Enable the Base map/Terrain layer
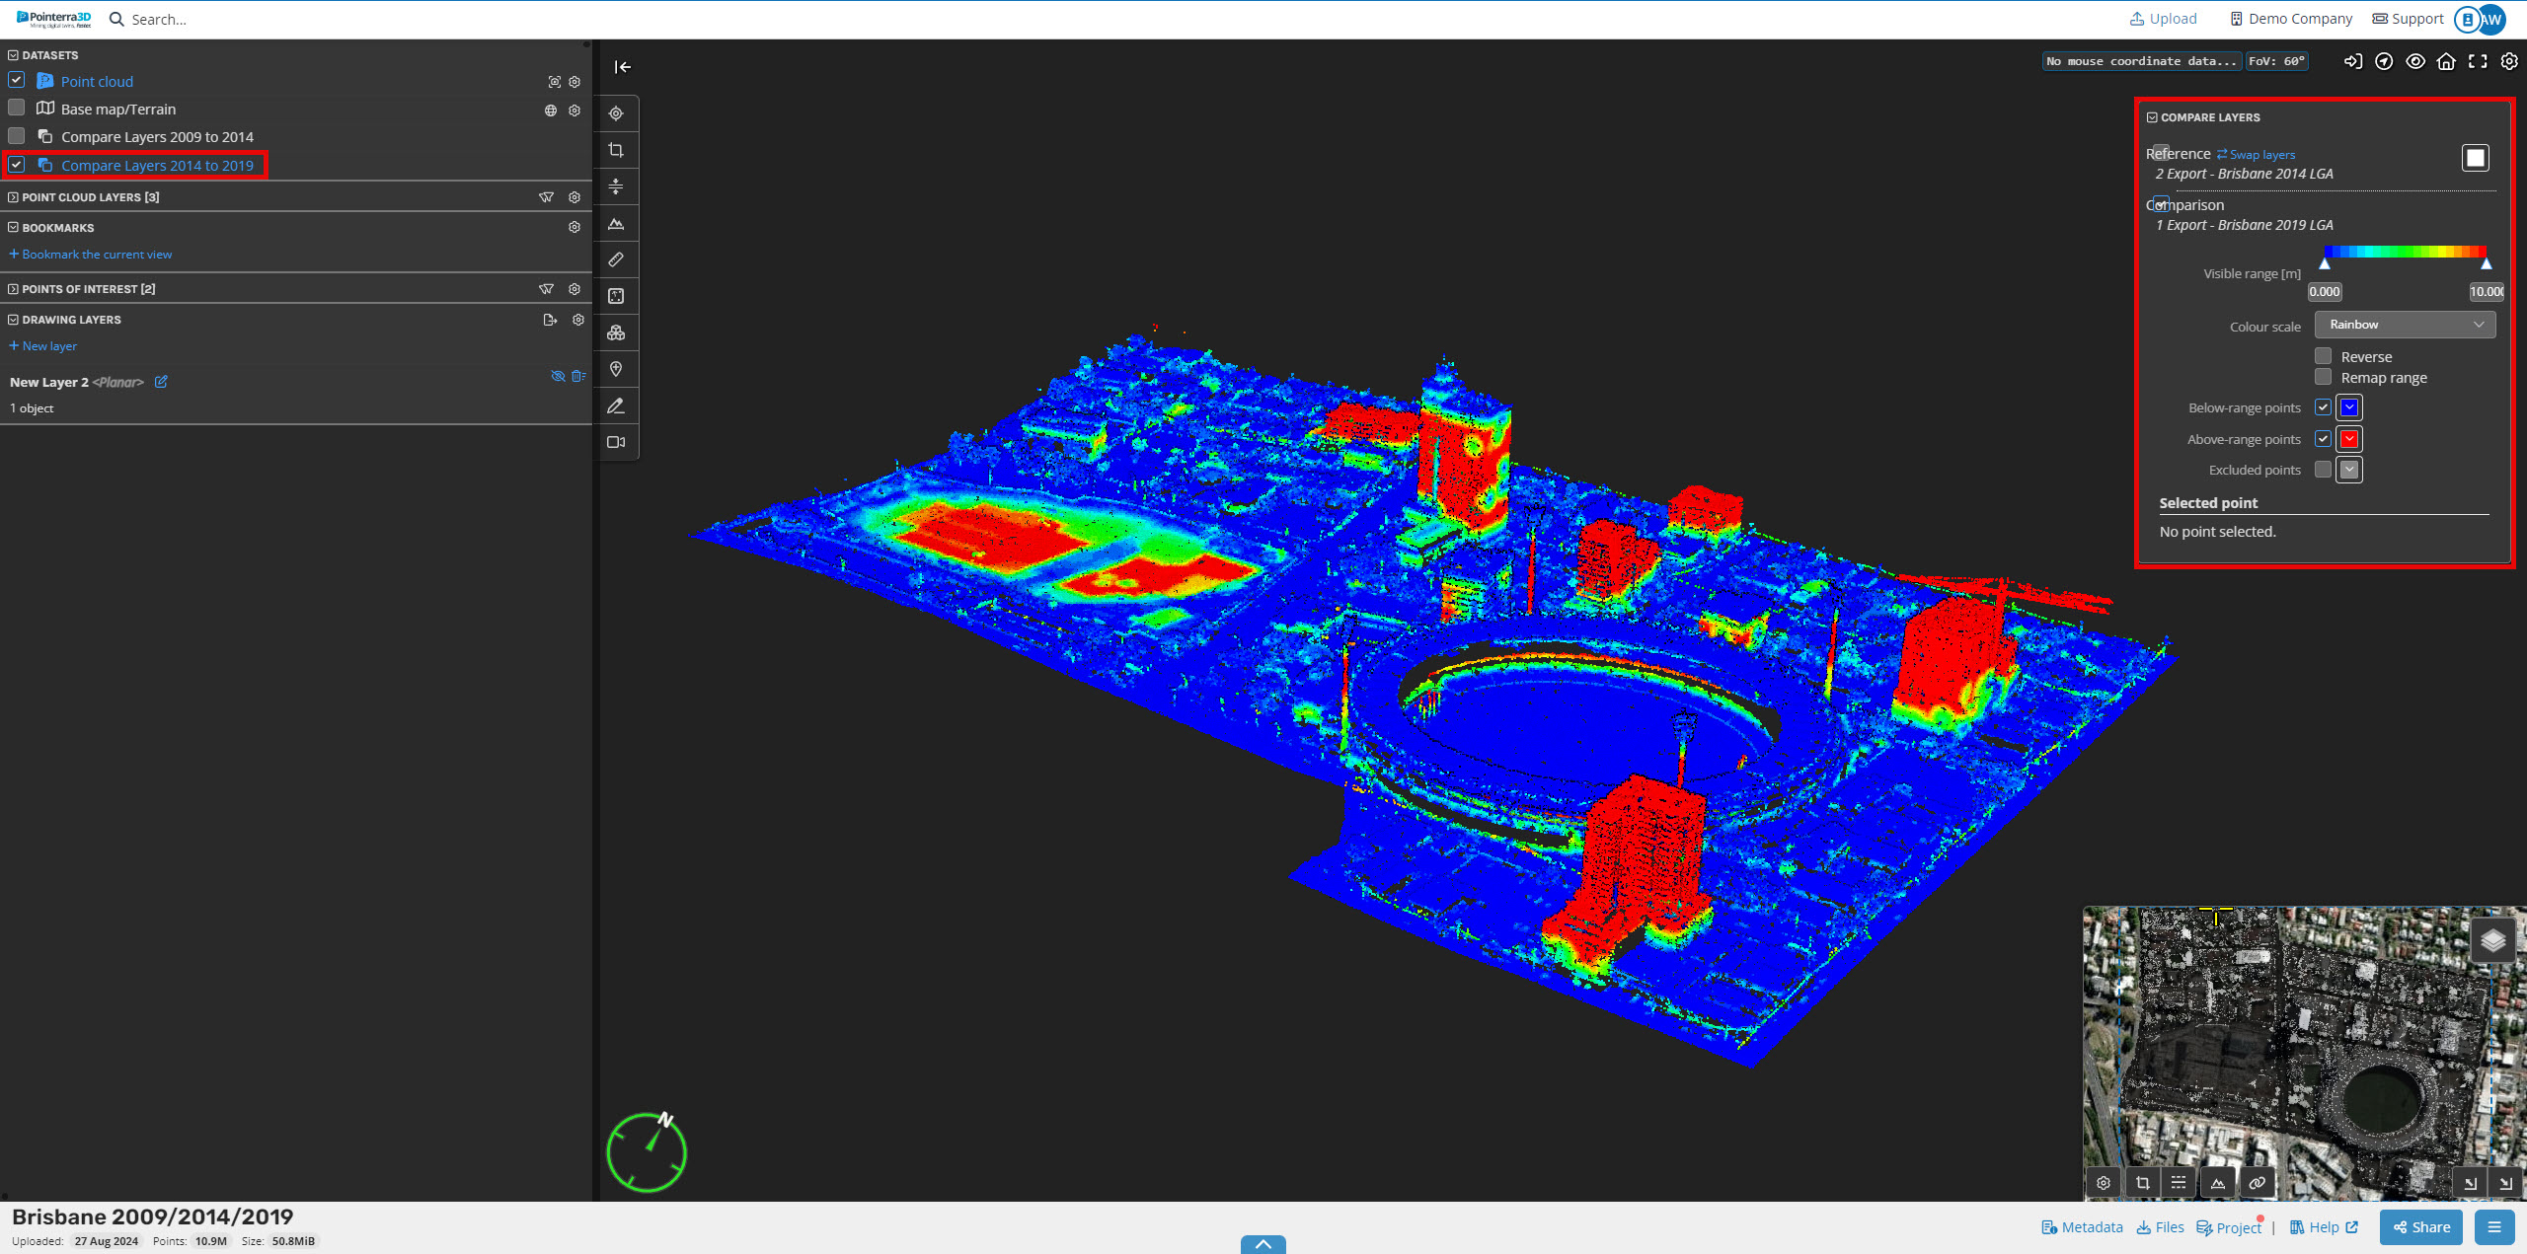The image size is (2527, 1254). pyautogui.click(x=17, y=108)
